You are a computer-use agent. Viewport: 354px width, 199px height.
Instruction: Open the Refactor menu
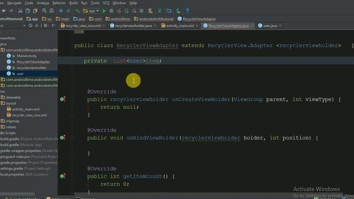[x=59, y=3]
